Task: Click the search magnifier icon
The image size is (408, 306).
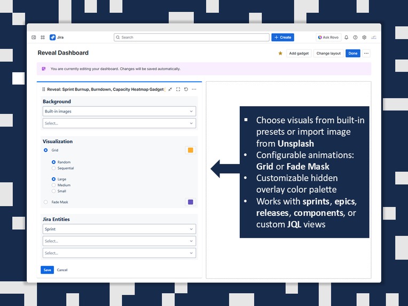Action: tap(118, 37)
